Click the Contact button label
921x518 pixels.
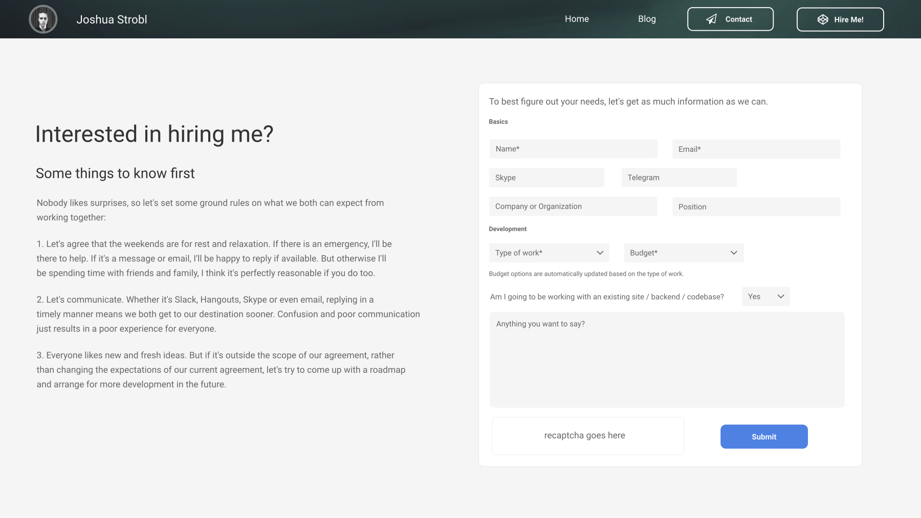tap(738, 19)
